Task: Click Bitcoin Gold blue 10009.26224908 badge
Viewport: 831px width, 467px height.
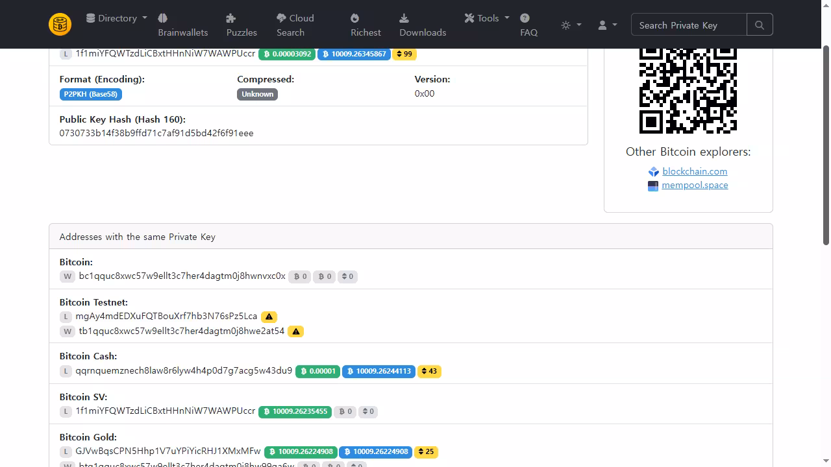Action: point(375,452)
